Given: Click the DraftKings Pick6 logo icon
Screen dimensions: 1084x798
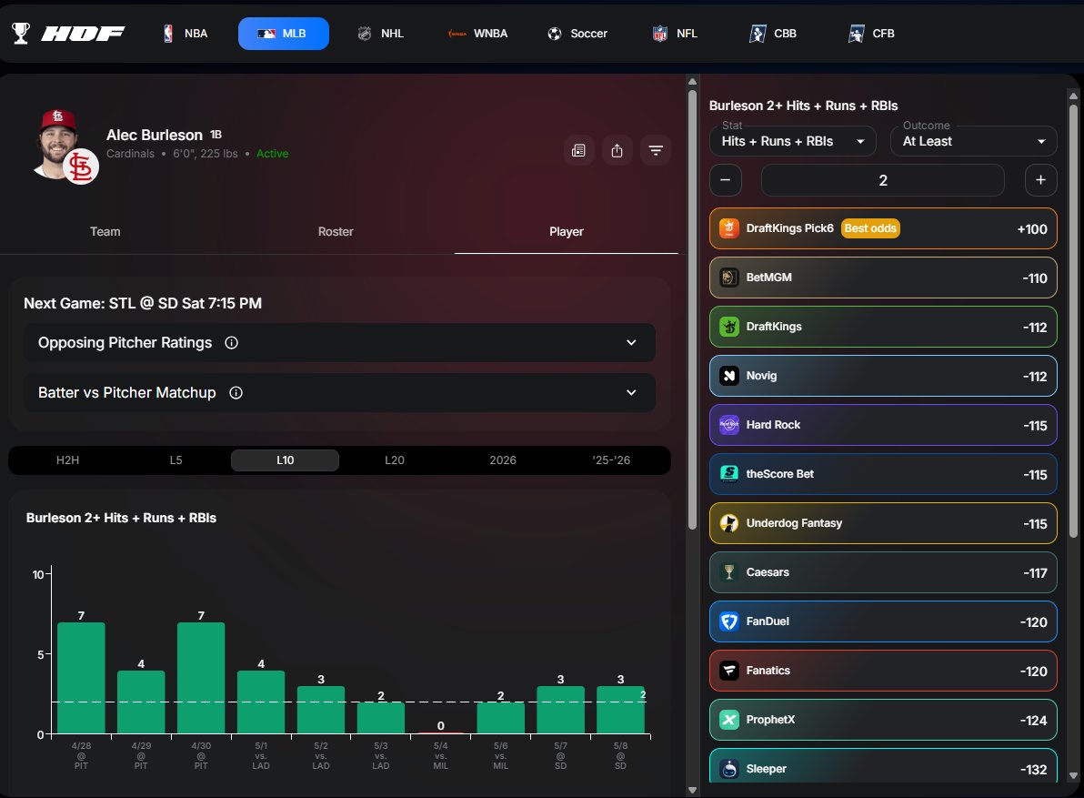Looking at the screenshot, I should click(x=729, y=228).
